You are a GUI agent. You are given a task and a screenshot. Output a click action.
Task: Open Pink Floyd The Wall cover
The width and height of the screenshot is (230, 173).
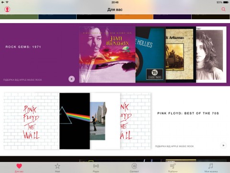pos(32,121)
